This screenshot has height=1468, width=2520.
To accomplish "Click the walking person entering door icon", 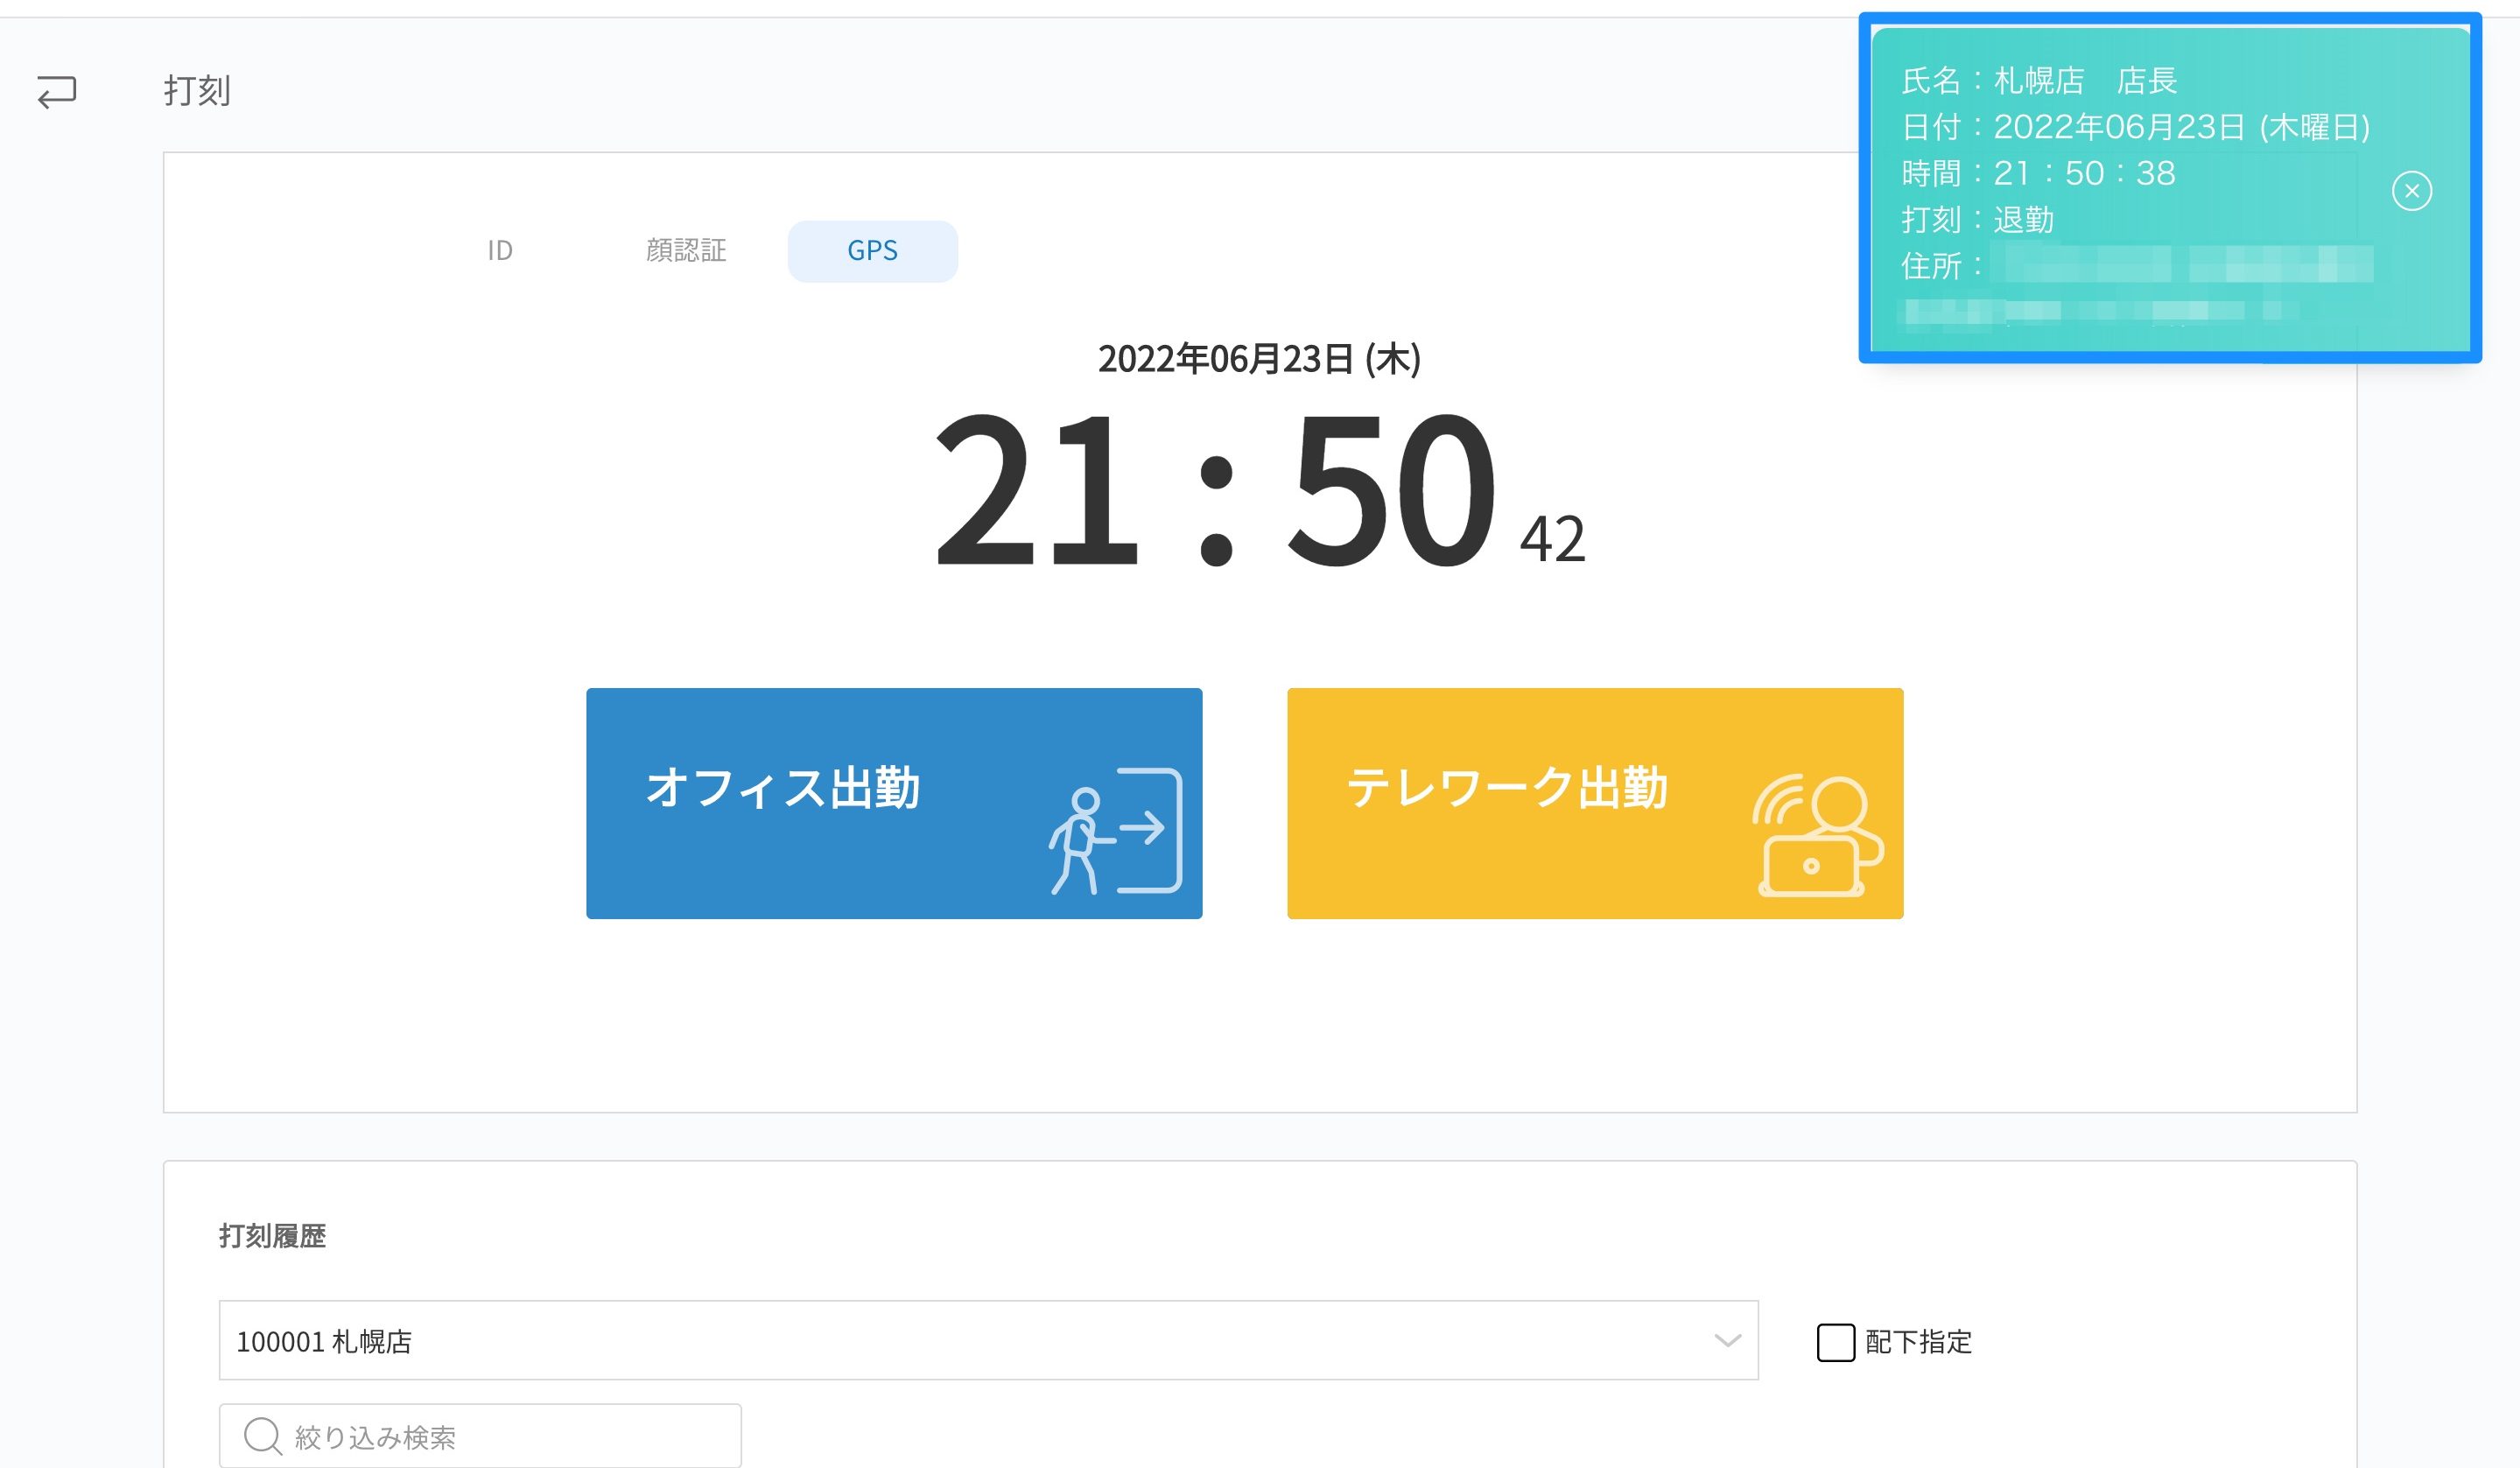I will point(1115,830).
